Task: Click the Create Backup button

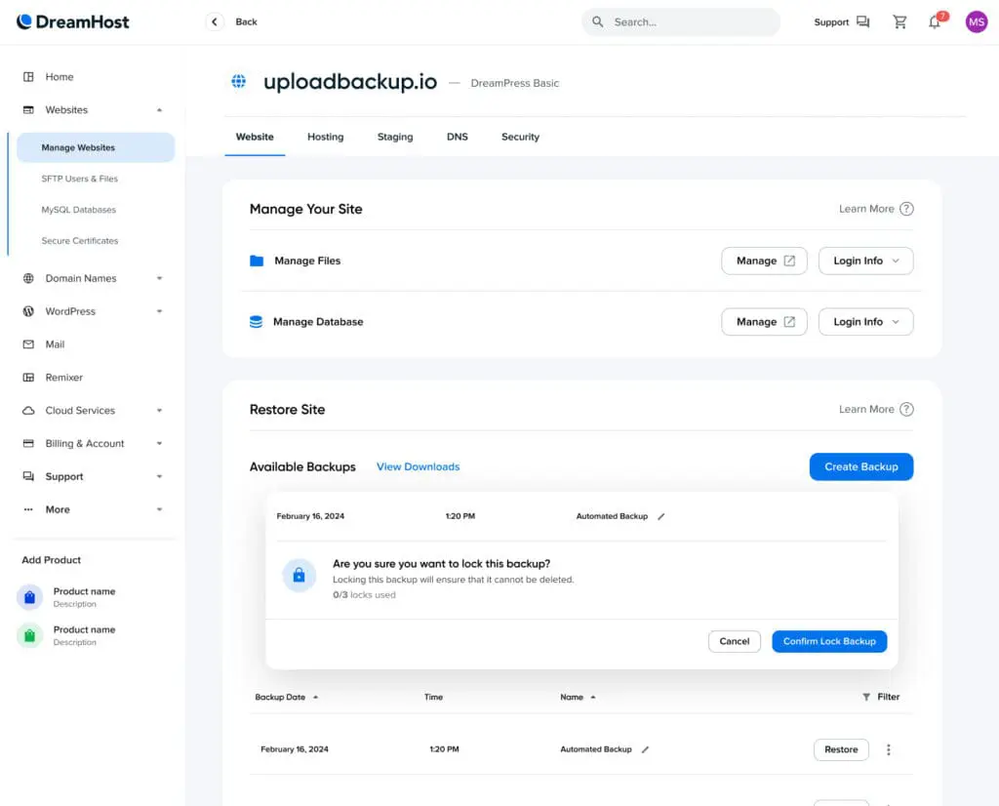Action: point(861,467)
